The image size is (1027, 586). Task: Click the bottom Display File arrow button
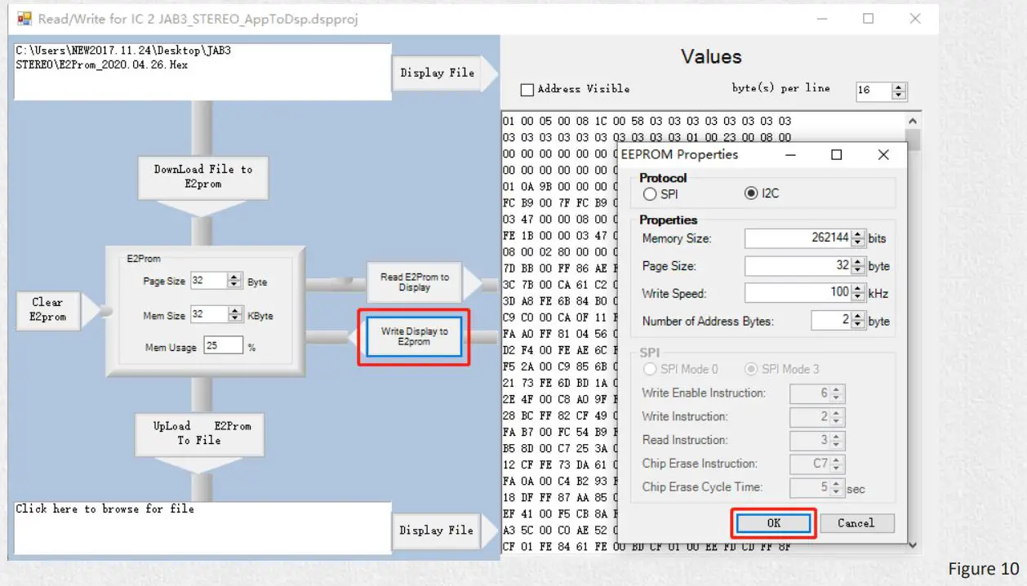[444, 531]
